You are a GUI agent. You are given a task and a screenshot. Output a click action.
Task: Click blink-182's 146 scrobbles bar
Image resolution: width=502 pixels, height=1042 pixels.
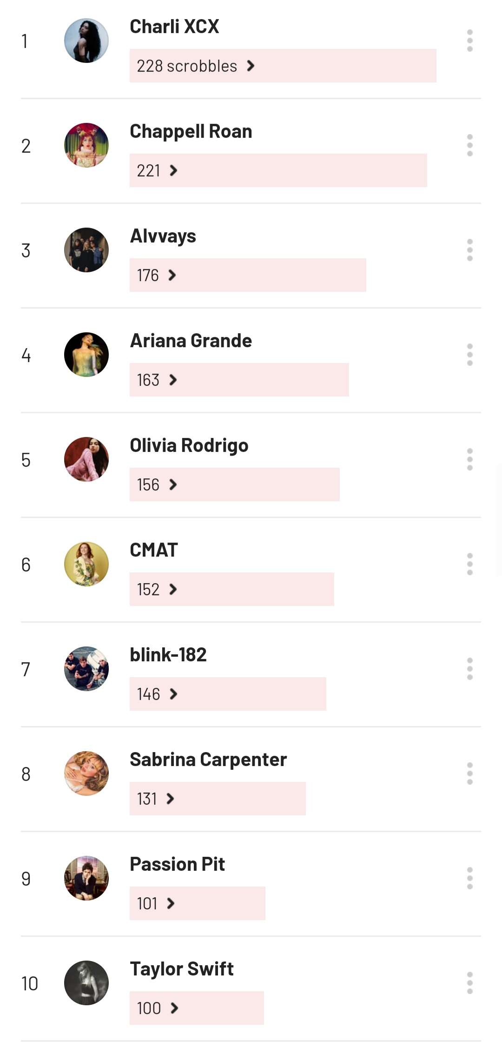(x=228, y=694)
